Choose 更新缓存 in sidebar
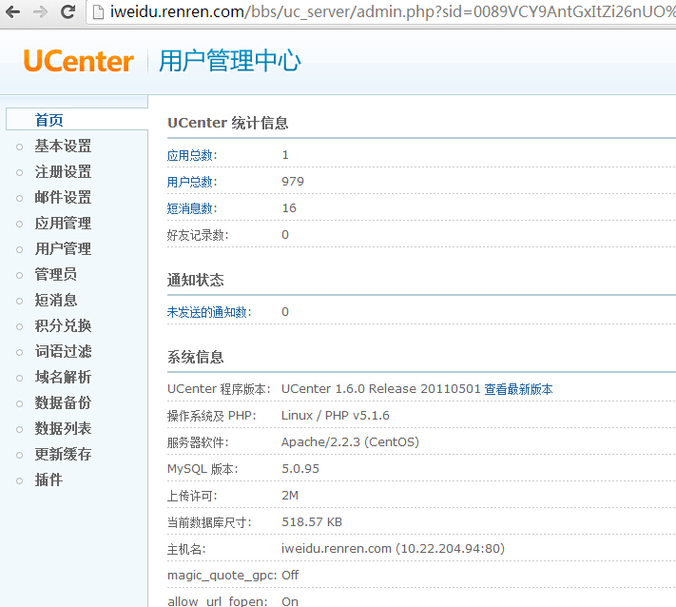This screenshot has height=607, width=676. click(63, 454)
